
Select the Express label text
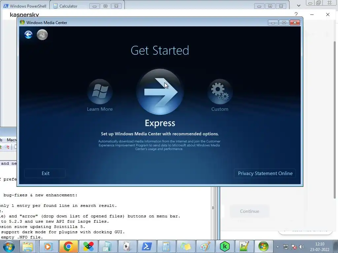[160, 123]
